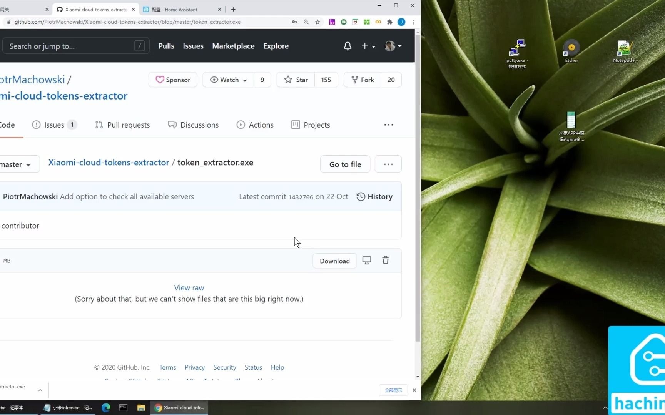Click show all downloads button
The image size is (665, 415).
tap(393, 390)
